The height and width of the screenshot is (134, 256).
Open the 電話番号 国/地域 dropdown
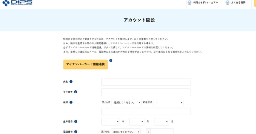(125, 132)
